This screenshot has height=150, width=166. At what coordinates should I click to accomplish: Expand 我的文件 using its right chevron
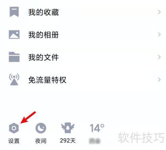point(159,57)
